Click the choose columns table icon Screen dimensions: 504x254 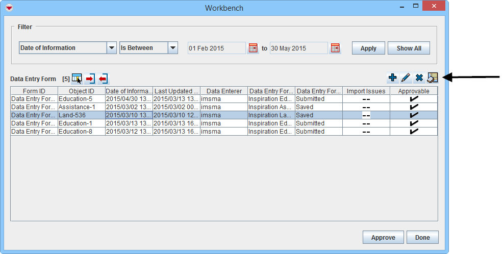coord(77,79)
